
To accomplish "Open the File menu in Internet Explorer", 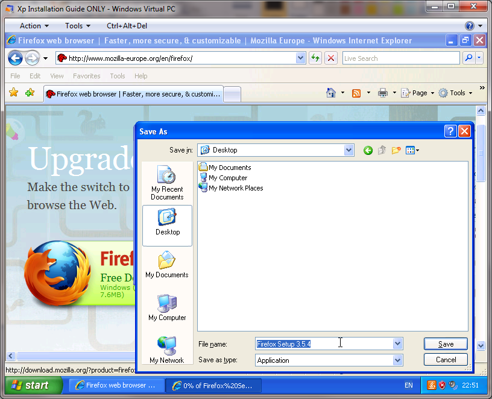I will click(x=15, y=76).
